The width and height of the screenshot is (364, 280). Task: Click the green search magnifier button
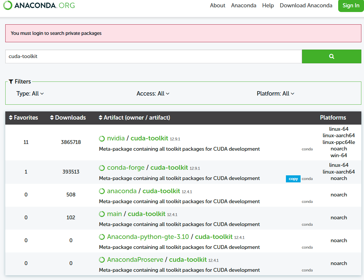tap(331, 56)
